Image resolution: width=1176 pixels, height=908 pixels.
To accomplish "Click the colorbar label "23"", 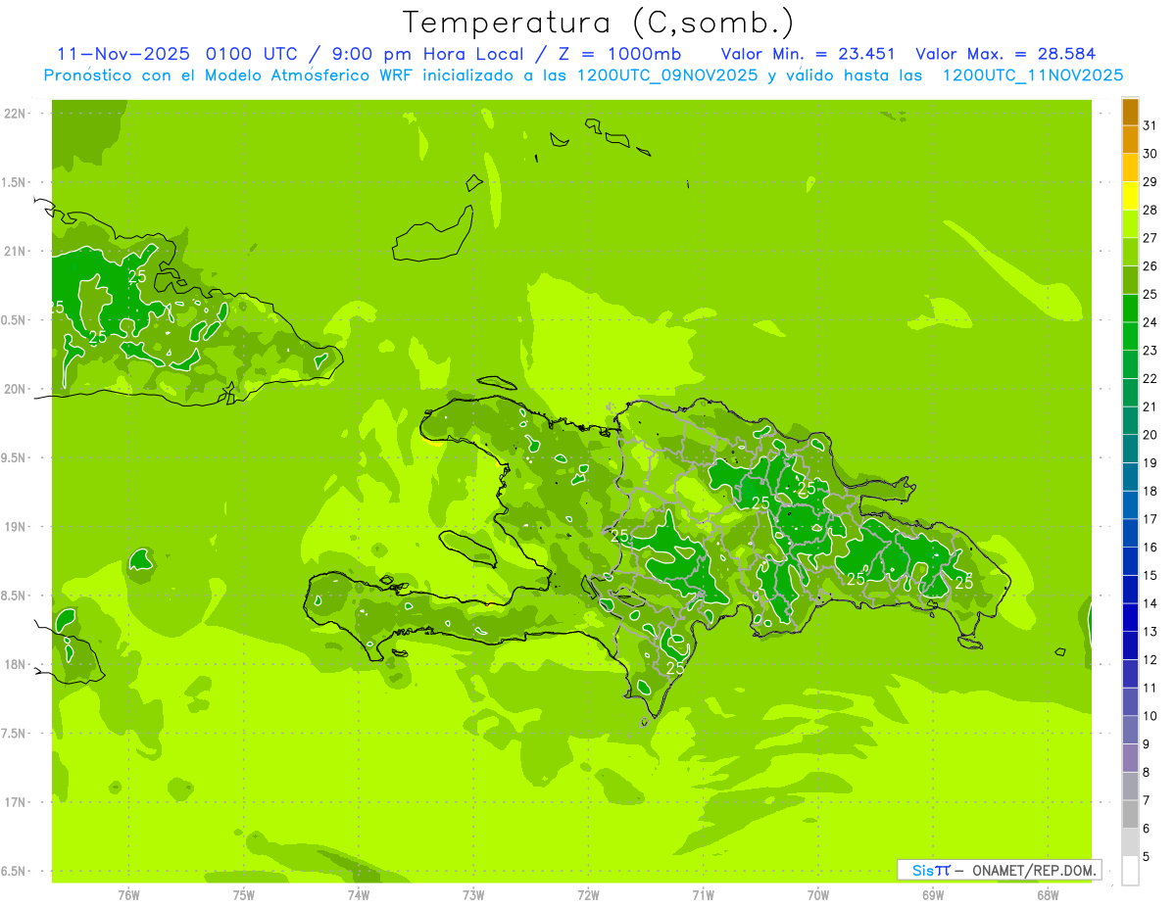I will 1150,351.
